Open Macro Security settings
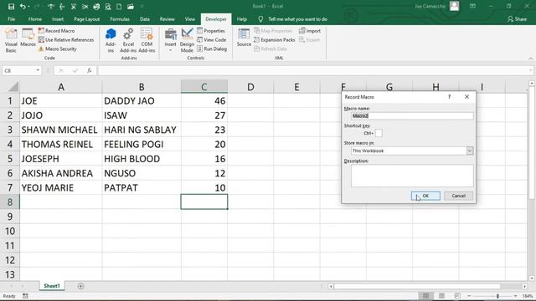Screen dimensions: 536x301 [57, 48]
